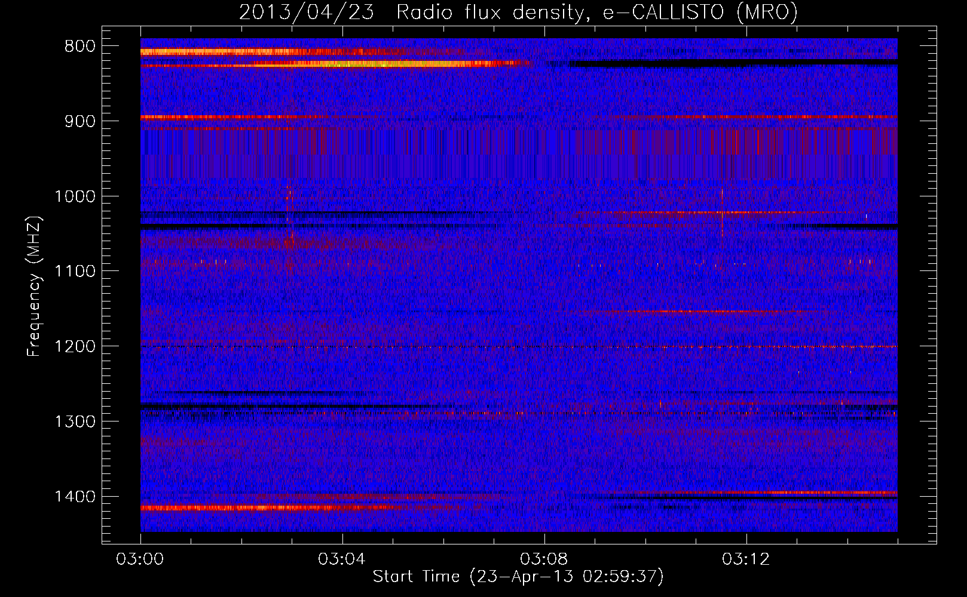Click the 03:04 time tick label

(342, 559)
